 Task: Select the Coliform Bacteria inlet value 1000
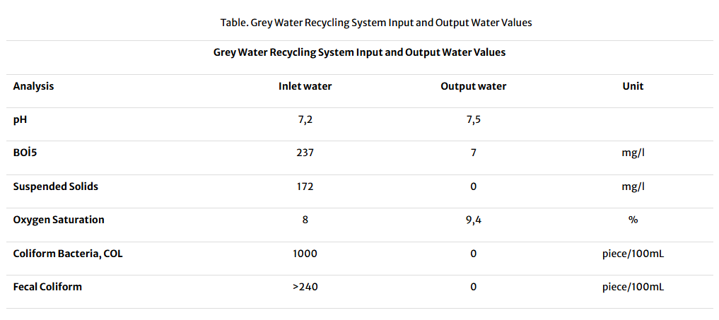[305, 253]
